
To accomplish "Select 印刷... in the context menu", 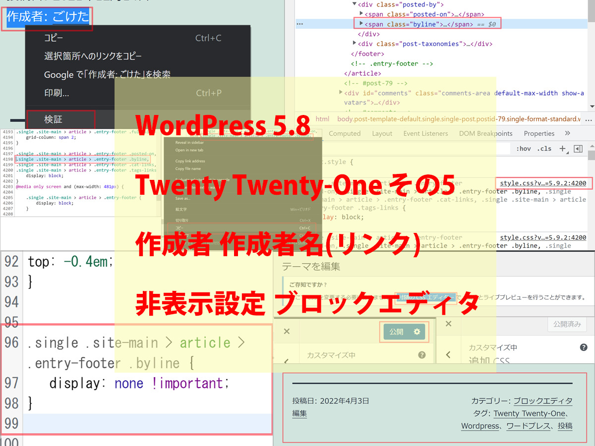I will pos(57,93).
